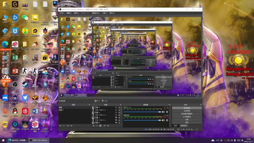Add a new source with the plus icon
This screenshot has width=254, height=143.
click(x=93, y=126)
